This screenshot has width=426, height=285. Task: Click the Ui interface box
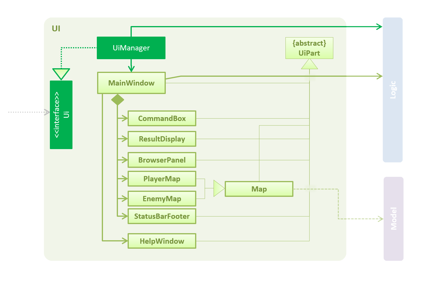point(61,115)
